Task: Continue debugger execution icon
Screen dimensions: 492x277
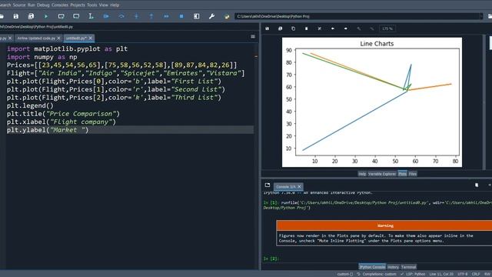Action: tap(166, 16)
